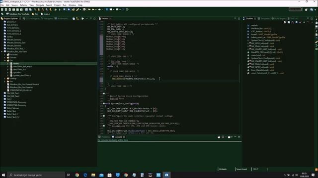This screenshot has width=318, height=178.
Task: Click the Quick Access search field
Action: 295,9
